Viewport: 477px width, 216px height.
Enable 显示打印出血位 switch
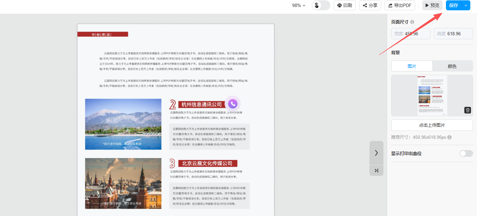click(x=466, y=153)
